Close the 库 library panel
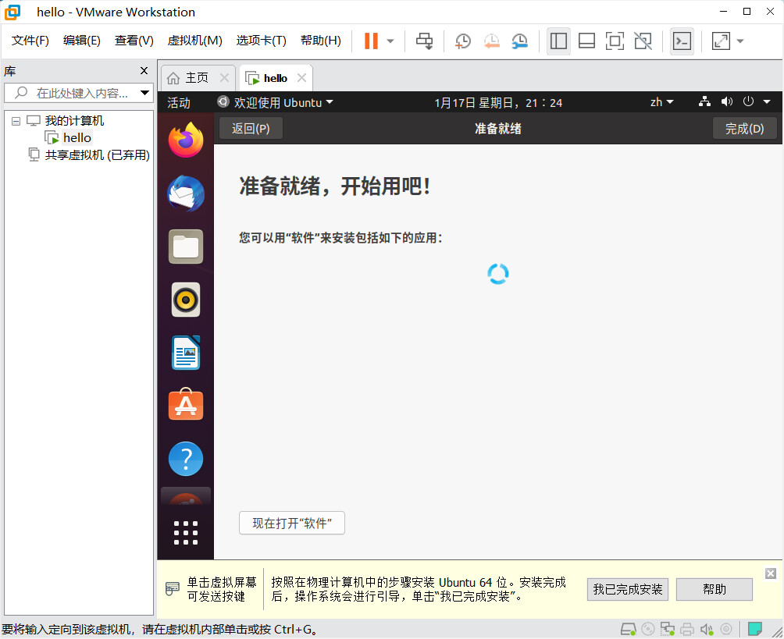 tap(144, 71)
